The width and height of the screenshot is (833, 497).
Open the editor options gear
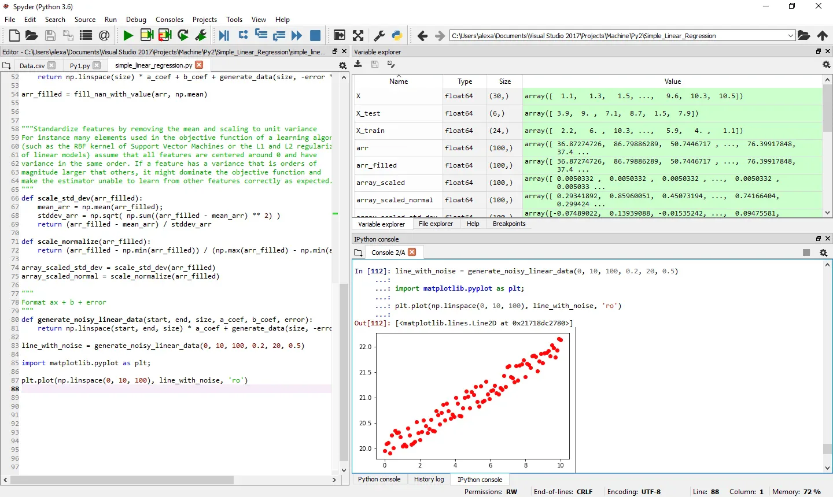tap(342, 65)
